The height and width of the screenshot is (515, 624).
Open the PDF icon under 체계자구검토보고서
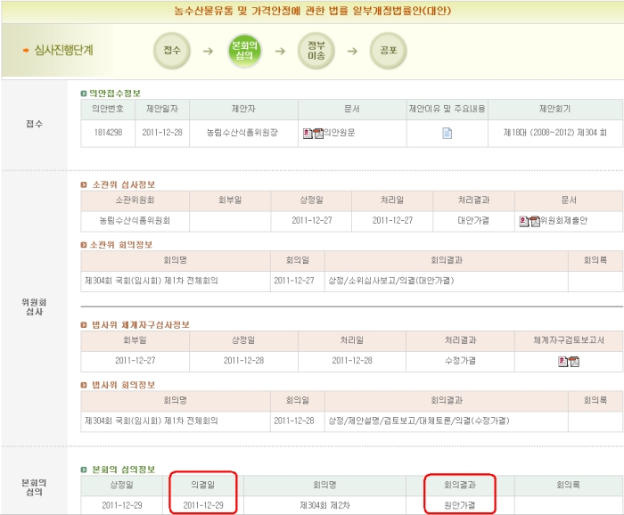(574, 362)
